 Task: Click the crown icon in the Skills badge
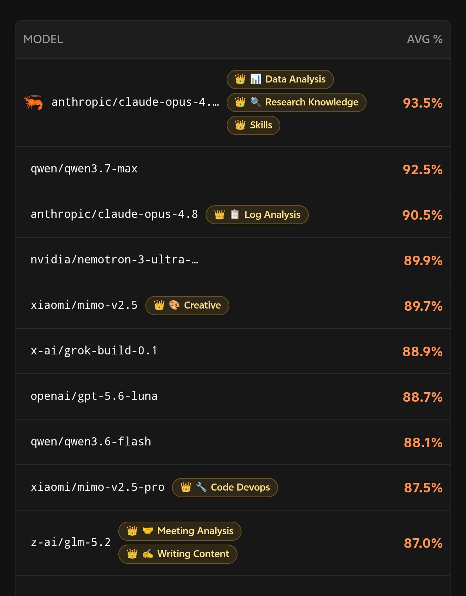pos(240,125)
